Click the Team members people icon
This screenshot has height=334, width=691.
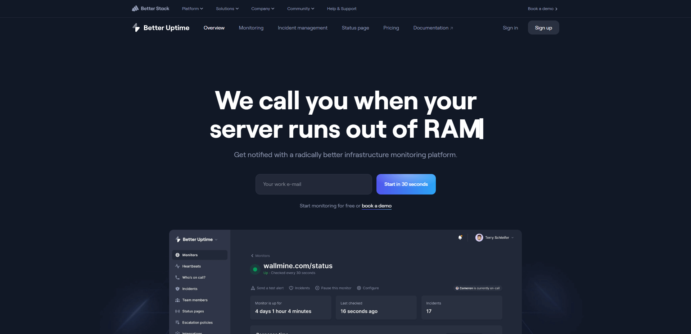pos(177,300)
